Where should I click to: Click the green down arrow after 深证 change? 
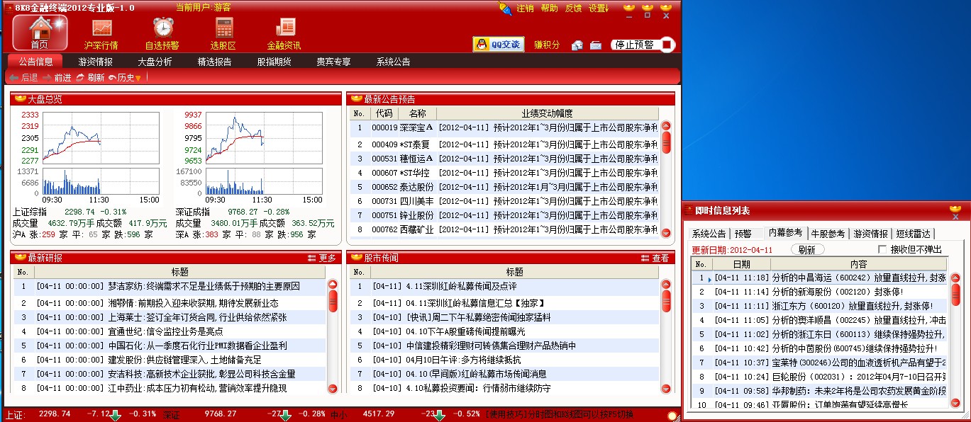pyautogui.click(x=285, y=415)
